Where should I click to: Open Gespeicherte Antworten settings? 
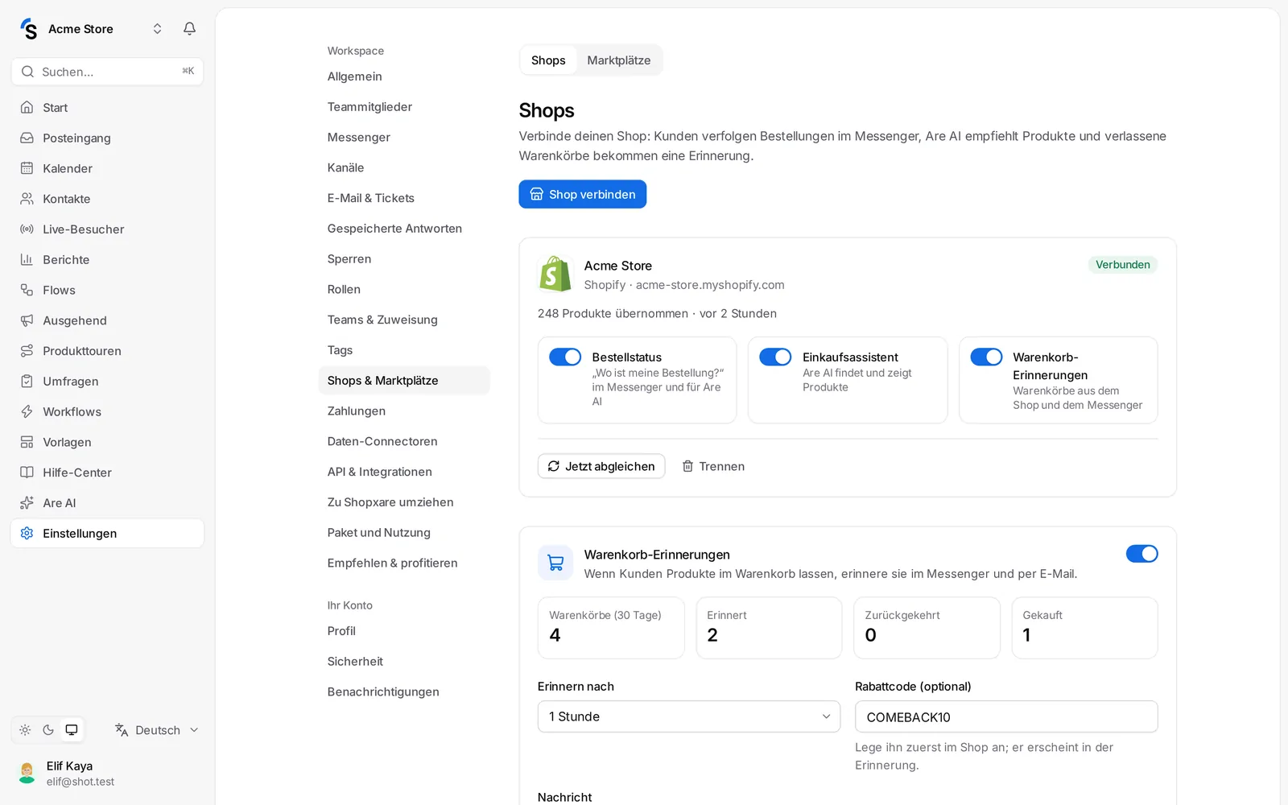point(404,229)
